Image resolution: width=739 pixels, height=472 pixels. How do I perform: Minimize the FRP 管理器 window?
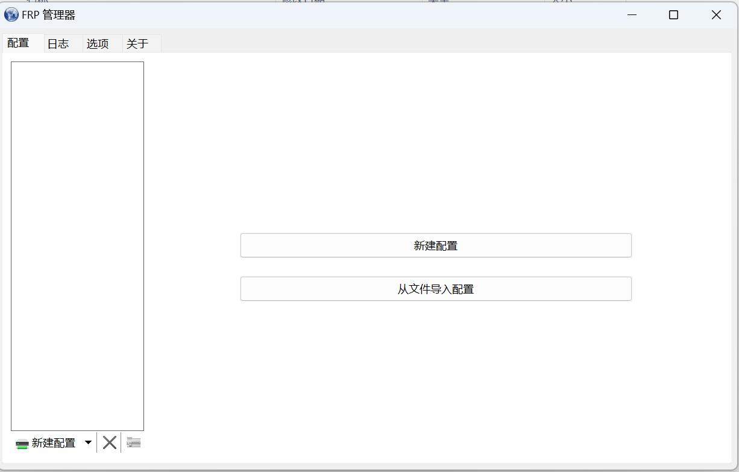pos(632,15)
